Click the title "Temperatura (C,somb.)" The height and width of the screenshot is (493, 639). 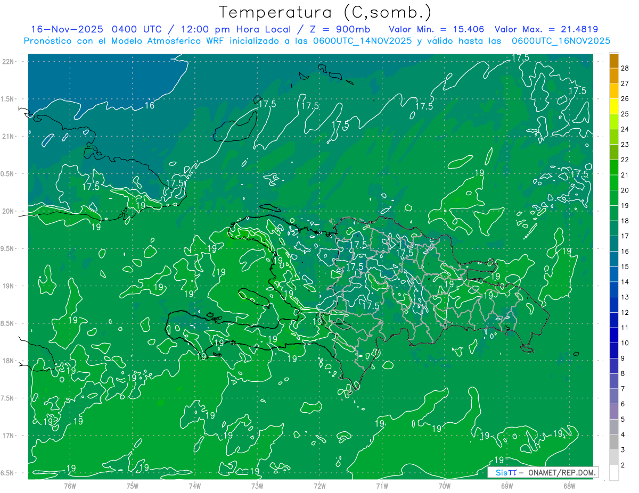pos(325,13)
